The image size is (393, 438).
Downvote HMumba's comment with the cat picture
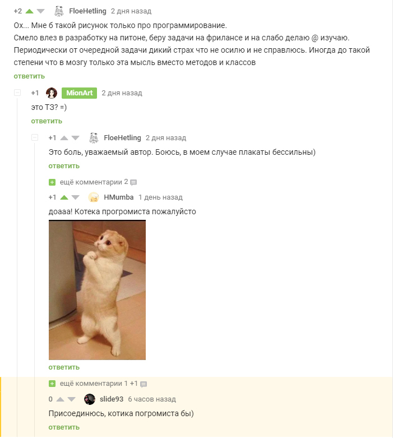pyautogui.click(x=76, y=197)
